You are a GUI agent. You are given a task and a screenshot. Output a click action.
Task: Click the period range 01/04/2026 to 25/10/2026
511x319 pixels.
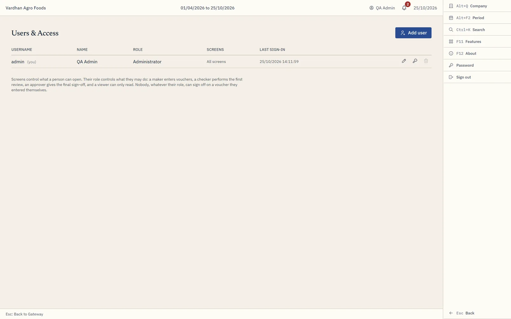[208, 8]
